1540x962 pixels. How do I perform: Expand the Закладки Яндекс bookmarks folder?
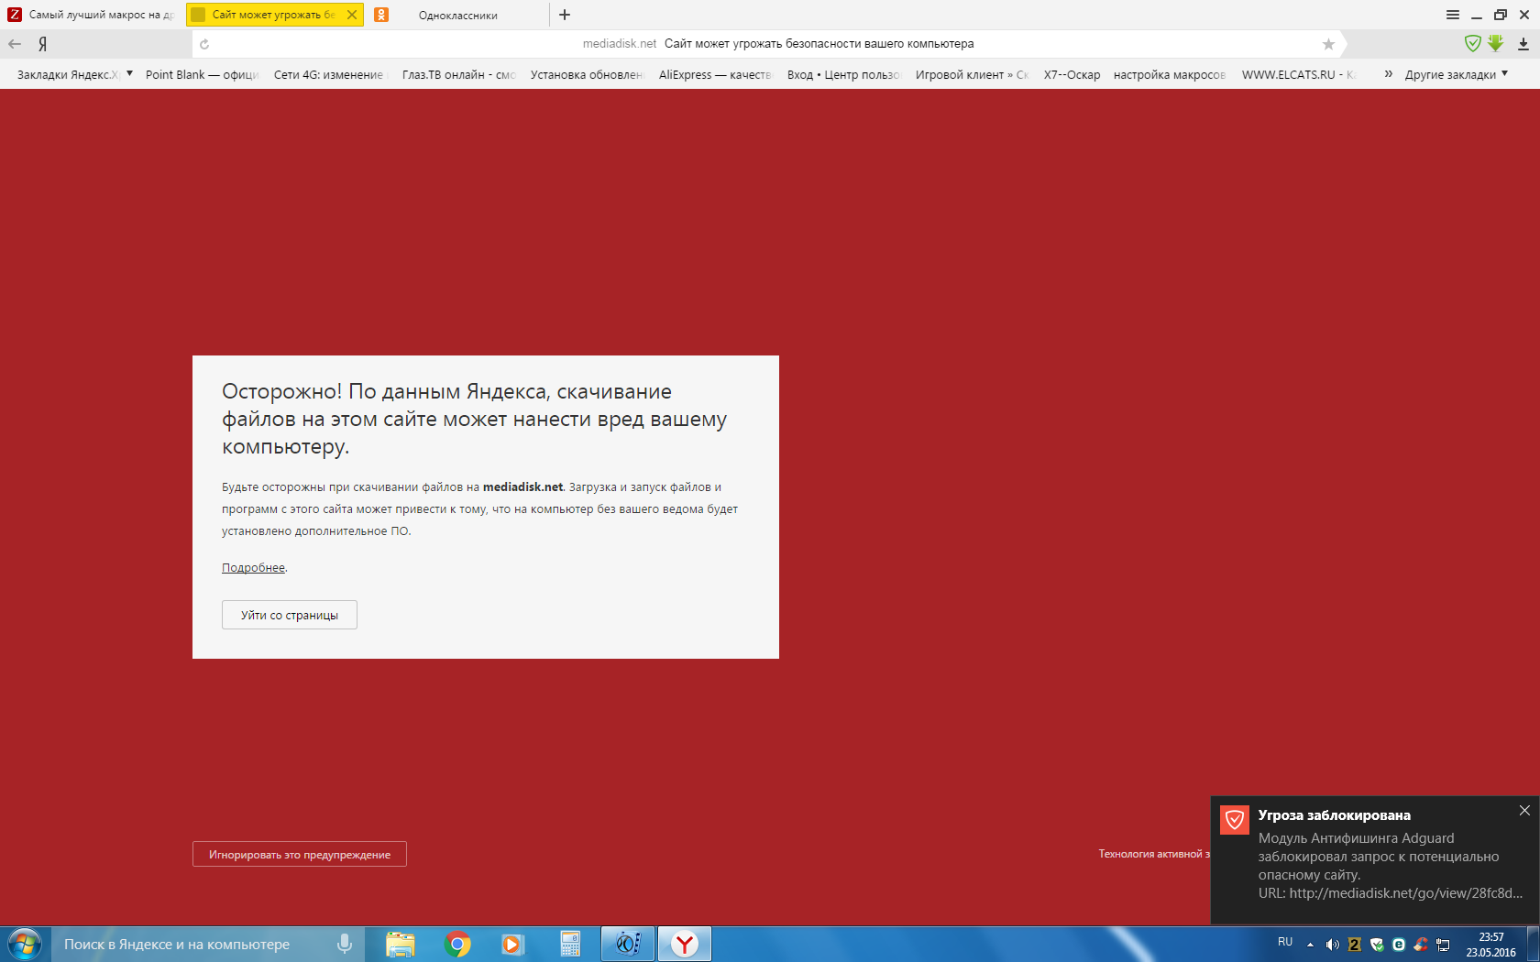[75, 74]
